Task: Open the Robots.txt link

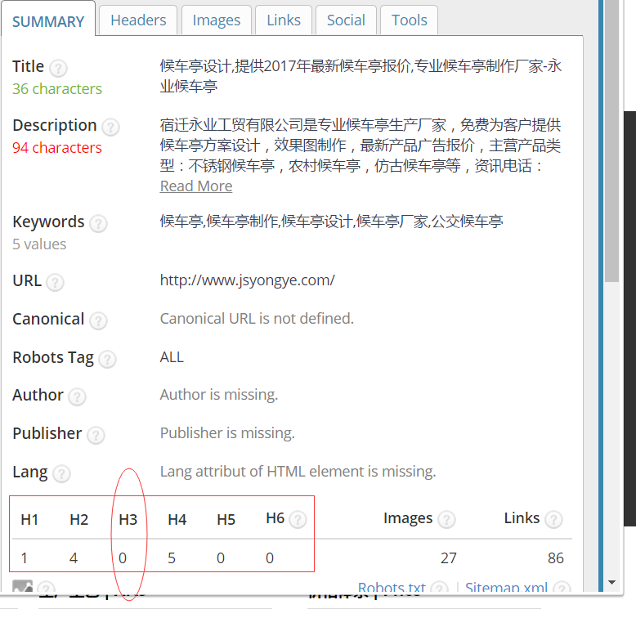Action: (392, 588)
